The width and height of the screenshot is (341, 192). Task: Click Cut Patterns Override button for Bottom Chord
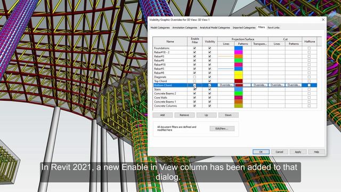(x=294, y=85)
